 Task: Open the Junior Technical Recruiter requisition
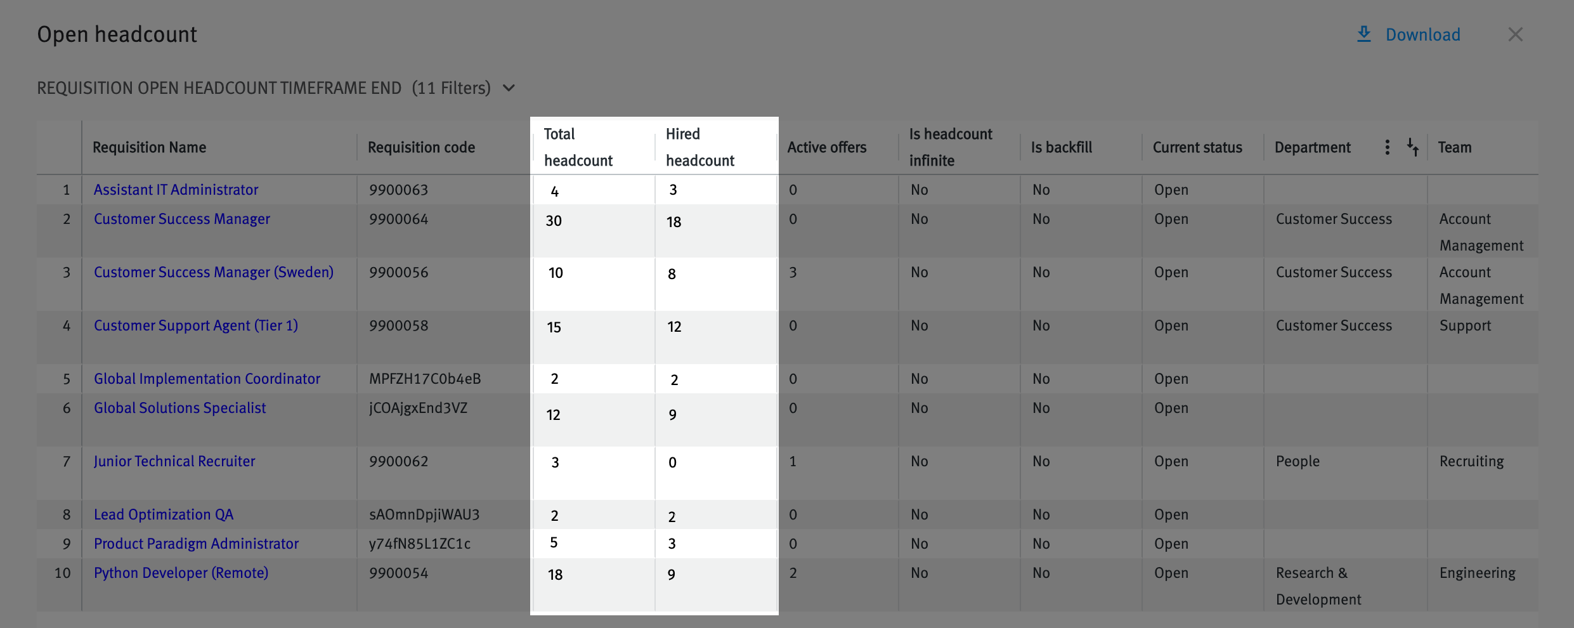click(174, 461)
